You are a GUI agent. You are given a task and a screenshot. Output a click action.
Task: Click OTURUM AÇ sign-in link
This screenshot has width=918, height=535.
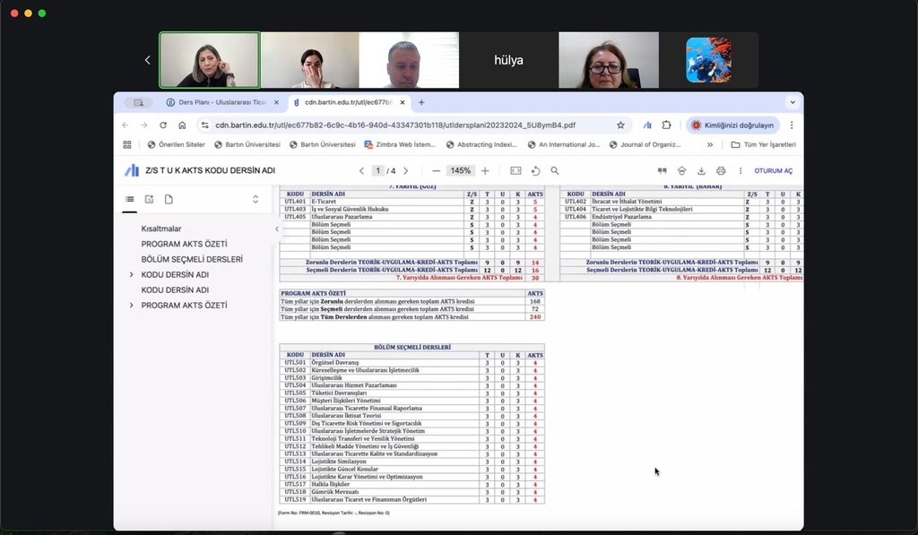coord(773,171)
